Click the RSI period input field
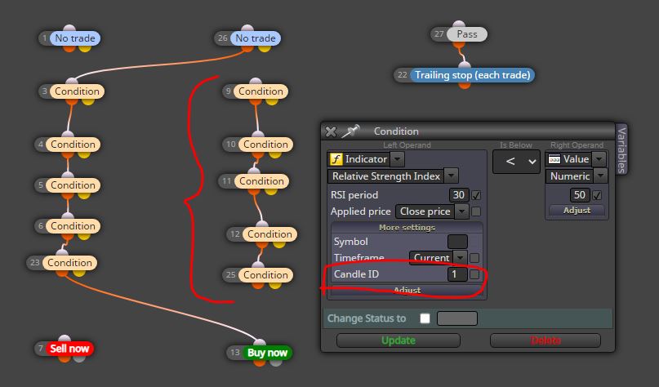 pos(459,195)
